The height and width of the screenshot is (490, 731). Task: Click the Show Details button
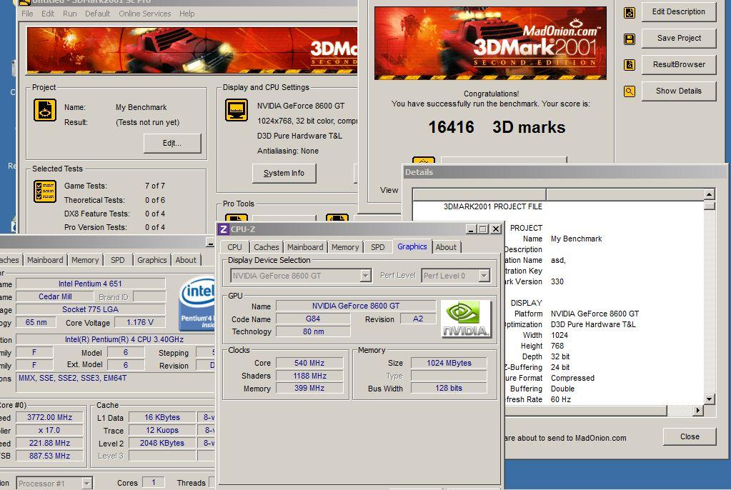pyautogui.click(x=679, y=91)
